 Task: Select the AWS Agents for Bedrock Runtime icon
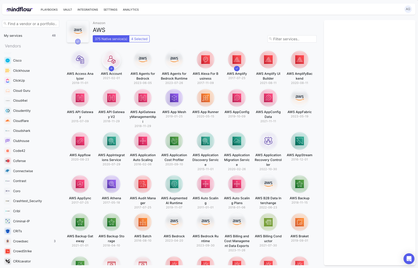pos(174,60)
